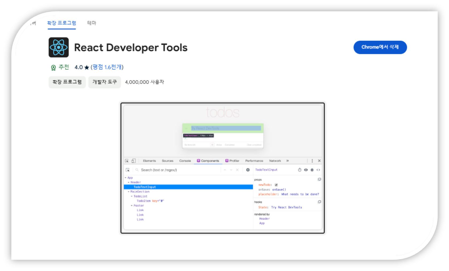Open the Components settings gear
This screenshot has width=449, height=271.
248,170
